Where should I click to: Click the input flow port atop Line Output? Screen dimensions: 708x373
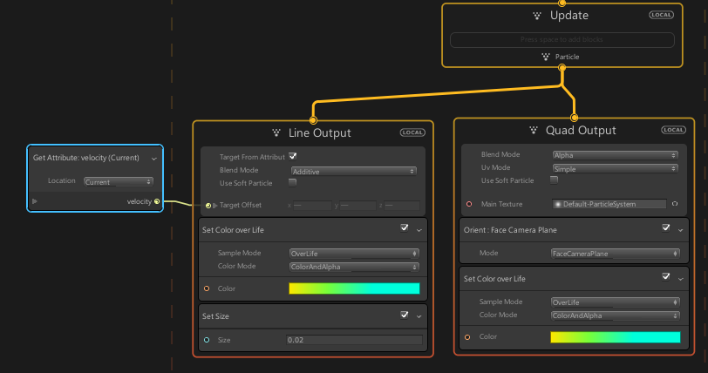(313, 120)
